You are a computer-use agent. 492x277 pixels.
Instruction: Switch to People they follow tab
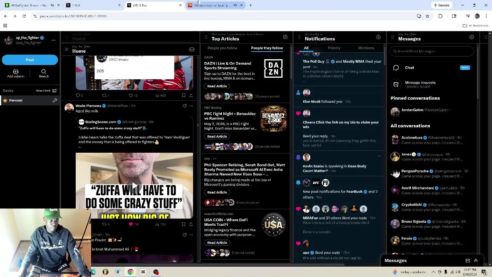pos(267,48)
